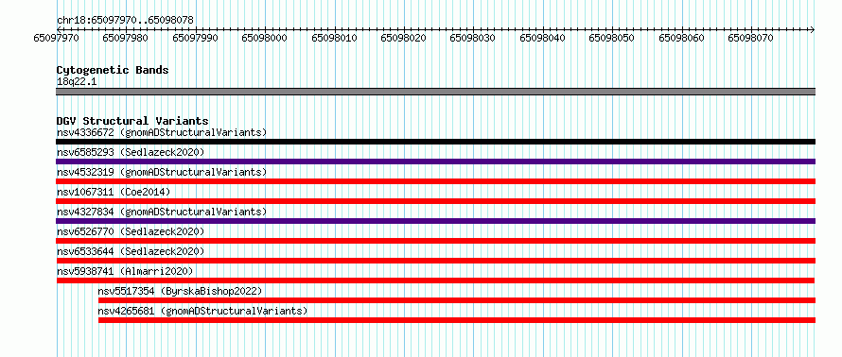The width and height of the screenshot is (842, 357).
Task: Select the 18q22.1 band label
Action: (x=77, y=82)
